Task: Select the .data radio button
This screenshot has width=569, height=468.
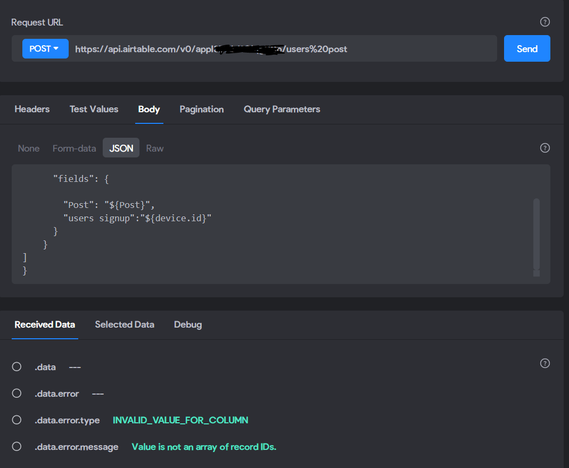Action: 17,366
